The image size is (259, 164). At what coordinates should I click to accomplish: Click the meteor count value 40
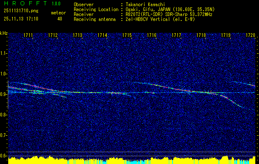click(60, 19)
